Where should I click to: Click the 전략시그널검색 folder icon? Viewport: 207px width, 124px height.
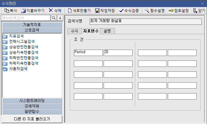tap(5, 42)
